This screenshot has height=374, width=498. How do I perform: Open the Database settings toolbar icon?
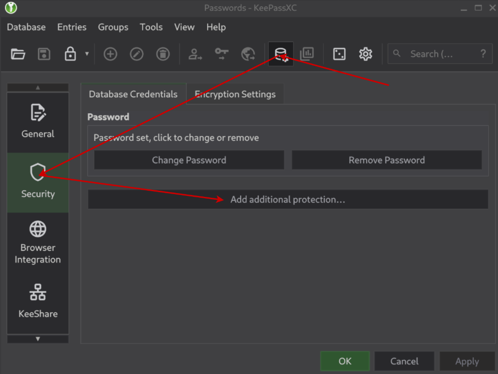coord(281,54)
